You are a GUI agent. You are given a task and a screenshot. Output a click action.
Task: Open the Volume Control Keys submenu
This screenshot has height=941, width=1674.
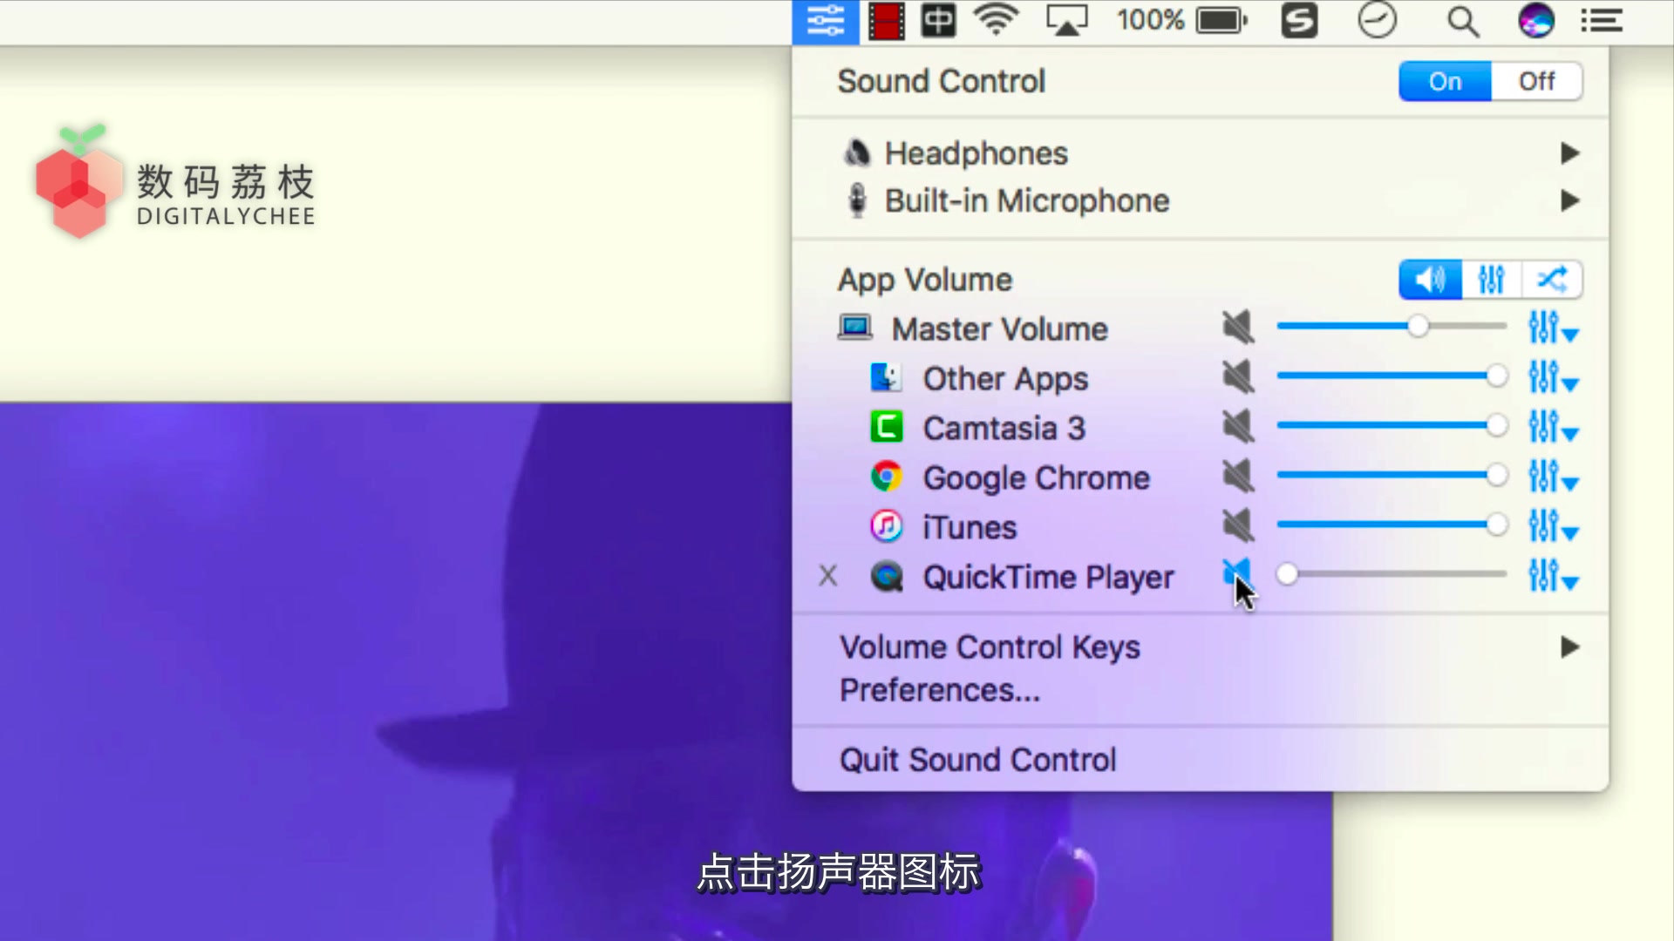pos(1201,647)
